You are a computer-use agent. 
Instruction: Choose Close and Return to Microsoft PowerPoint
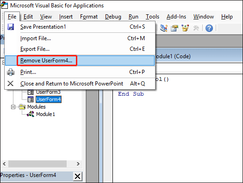point(80,84)
